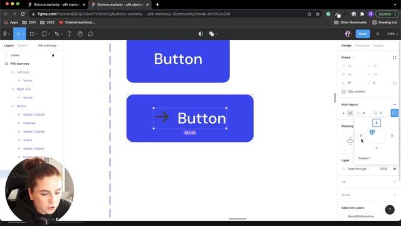Open the Packed spacing mode dropdown
Viewport: 401px width, 226px height.
click(x=365, y=158)
